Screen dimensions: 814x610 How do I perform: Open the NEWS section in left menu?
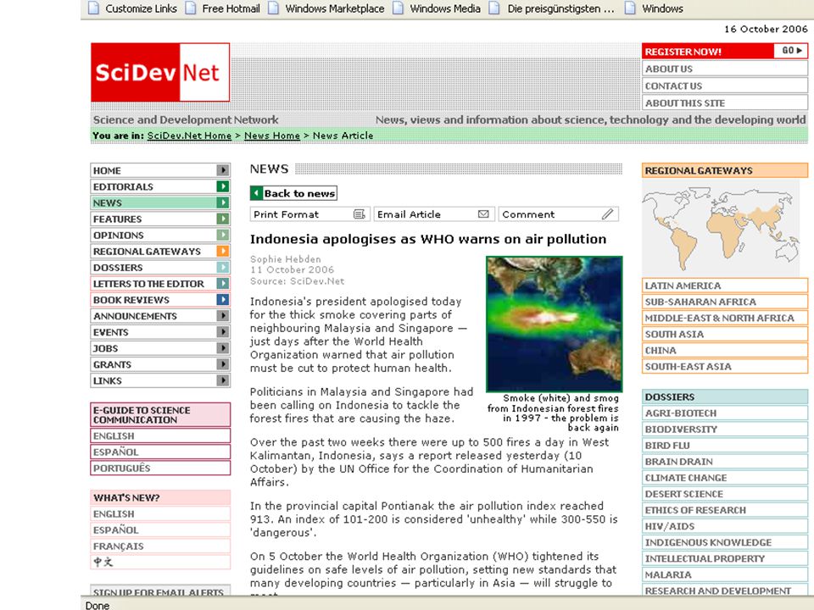[x=160, y=202]
